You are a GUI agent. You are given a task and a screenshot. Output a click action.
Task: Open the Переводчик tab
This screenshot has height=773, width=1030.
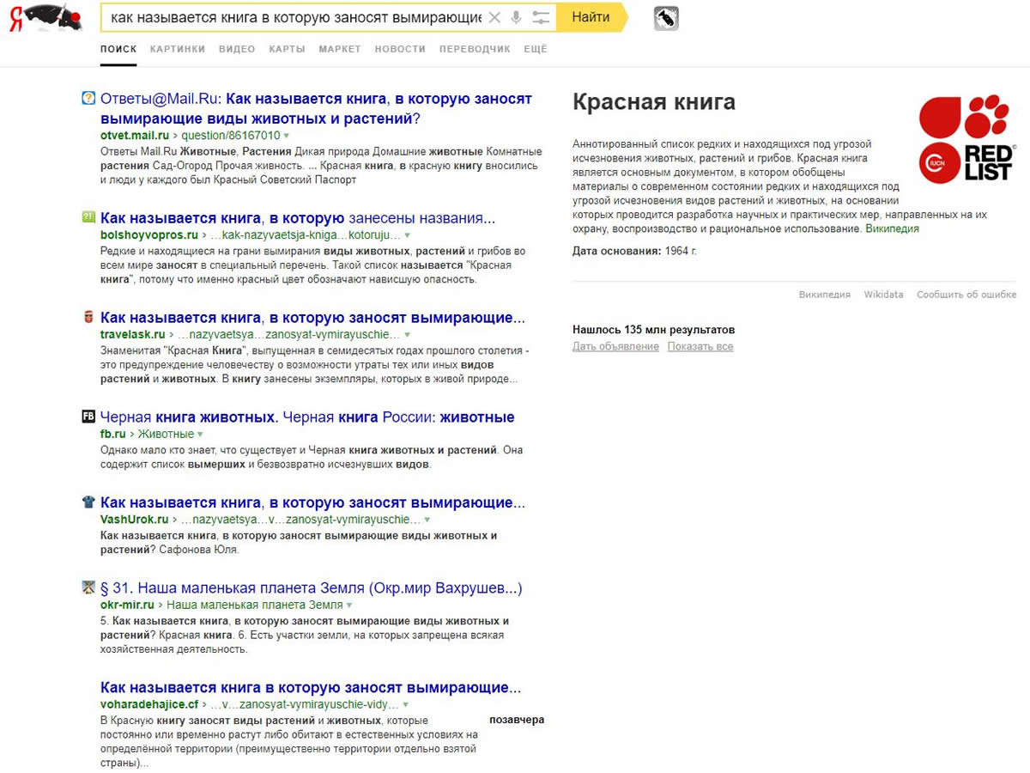(x=475, y=49)
